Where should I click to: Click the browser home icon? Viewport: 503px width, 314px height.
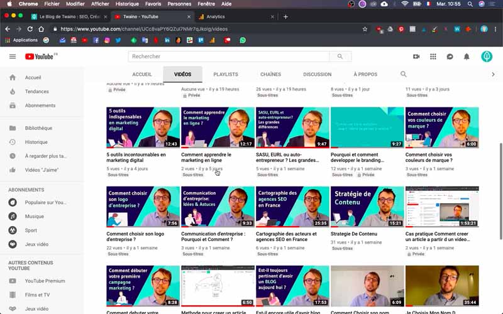(x=41, y=29)
